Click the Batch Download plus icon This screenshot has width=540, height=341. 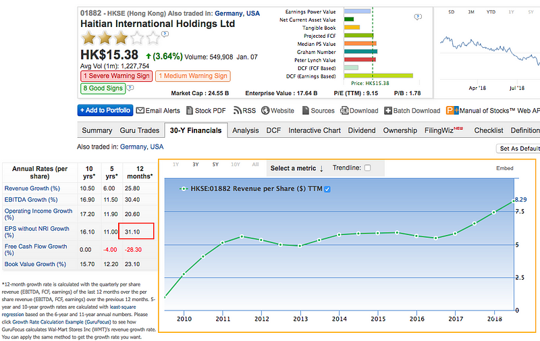(x=388, y=111)
